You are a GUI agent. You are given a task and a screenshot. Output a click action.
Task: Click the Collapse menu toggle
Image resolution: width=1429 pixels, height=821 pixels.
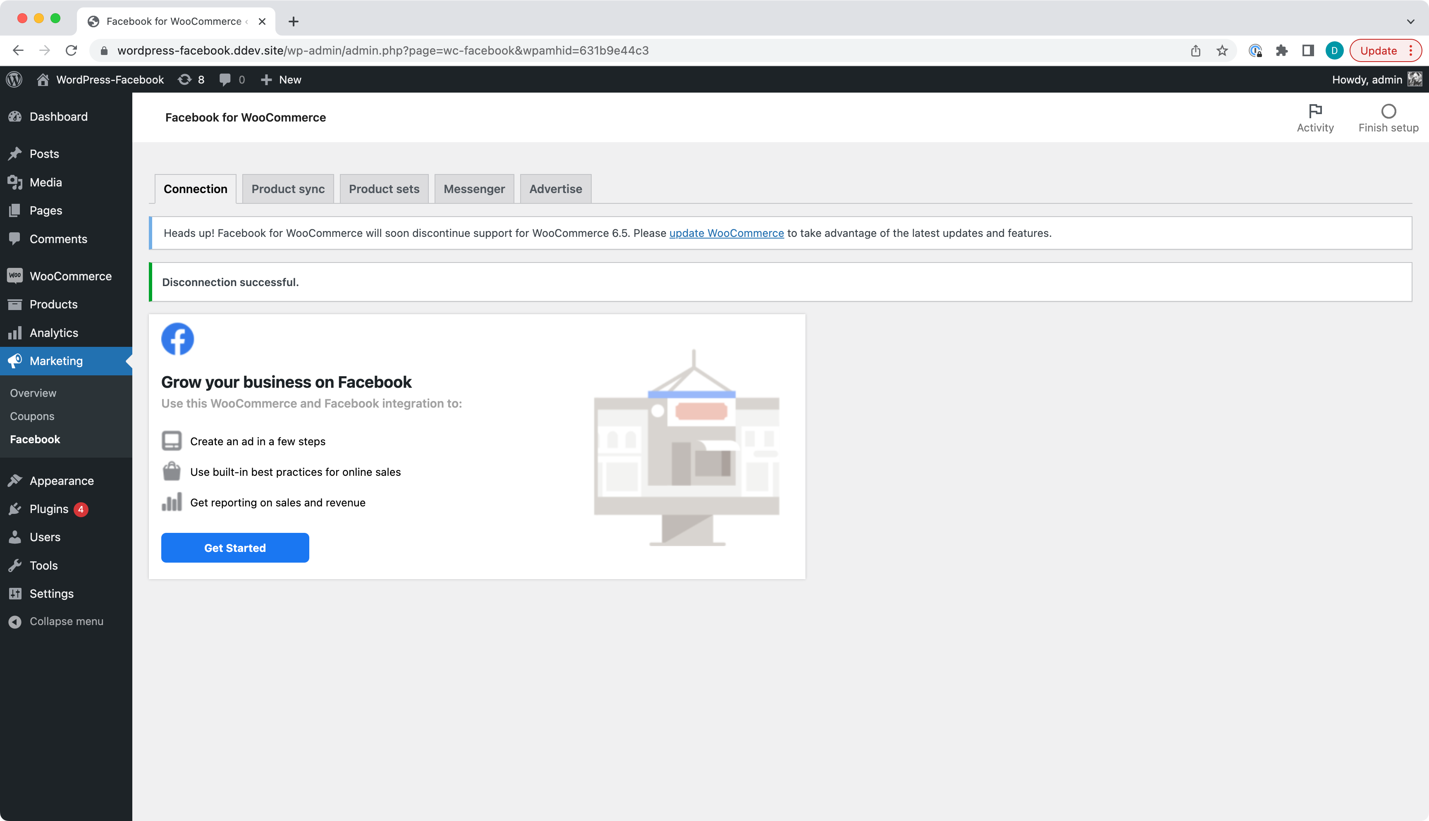[x=66, y=621]
